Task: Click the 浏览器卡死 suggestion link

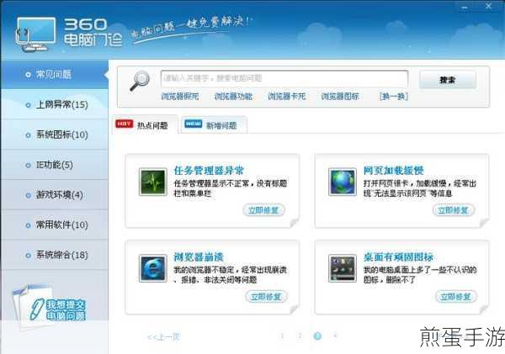Action: (287, 96)
